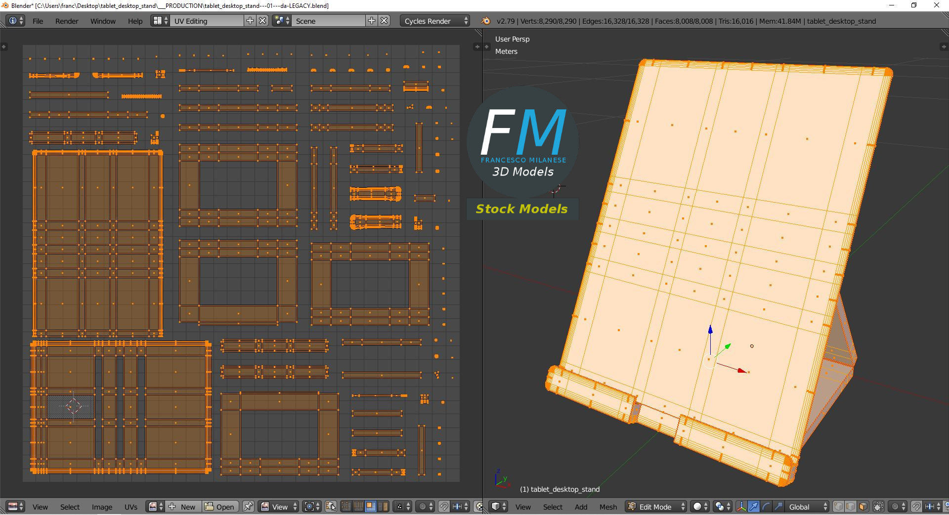This screenshot has width=949, height=515.
Task: Open the UV editor type selector
Action: coord(16,507)
